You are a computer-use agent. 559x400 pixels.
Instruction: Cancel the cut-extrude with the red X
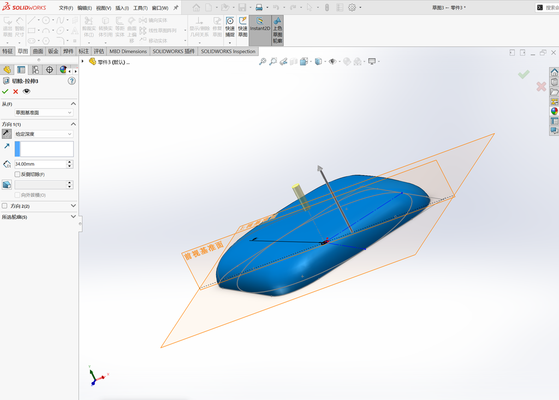point(16,92)
